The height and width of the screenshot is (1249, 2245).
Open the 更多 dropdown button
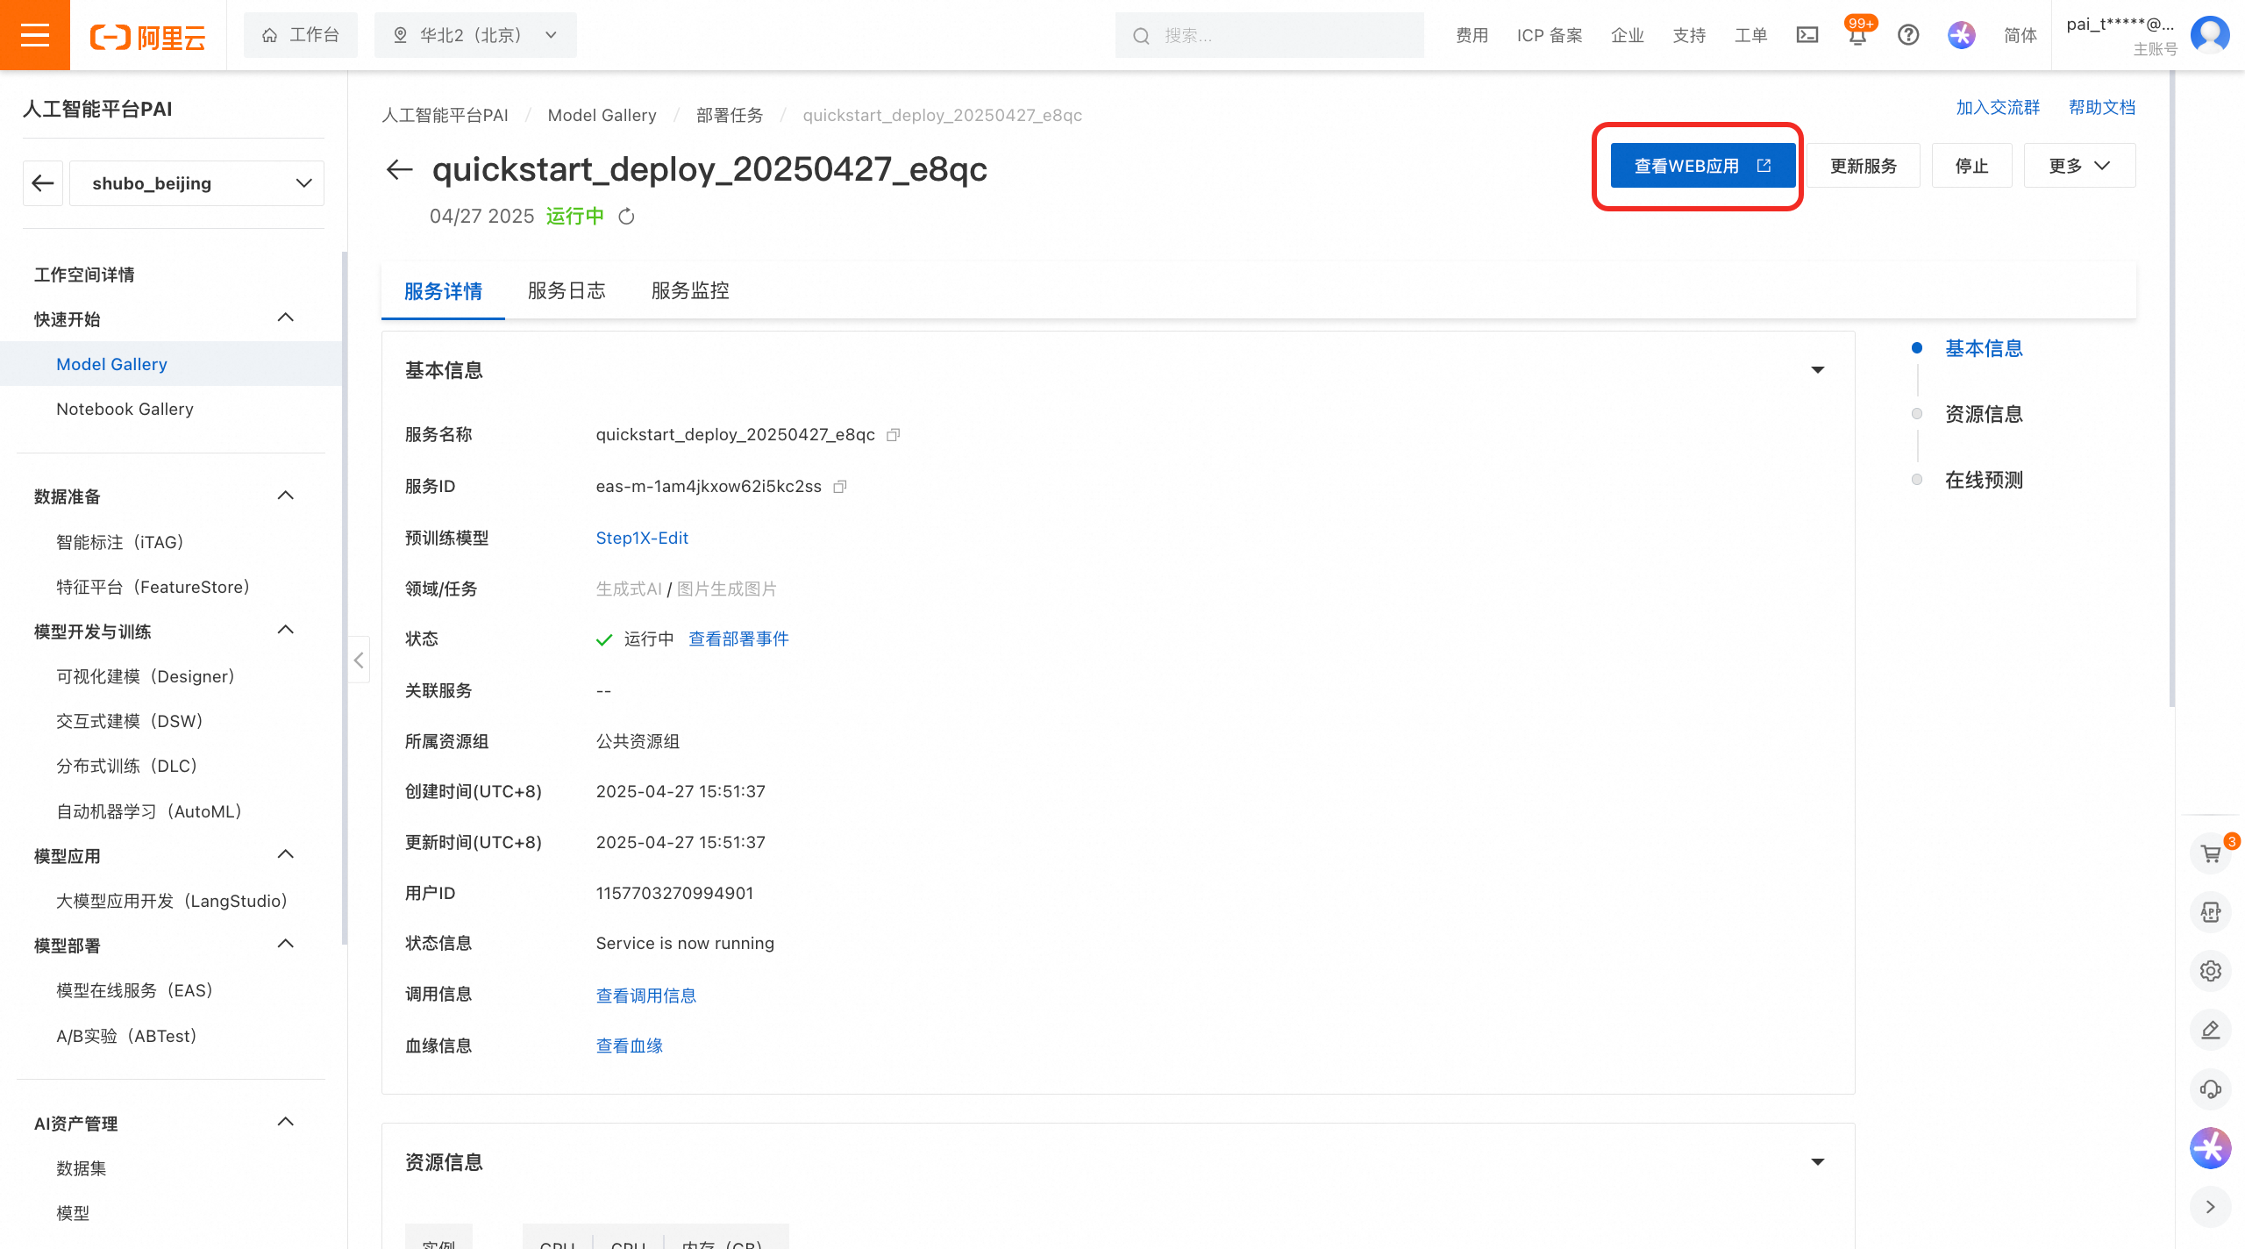click(x=2079, y=166)
